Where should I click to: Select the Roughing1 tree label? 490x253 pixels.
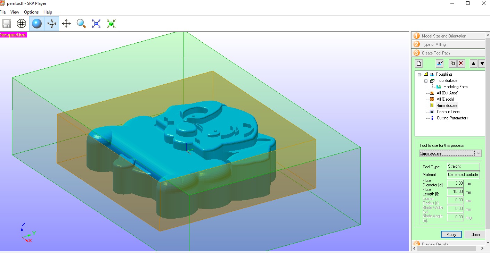tap(445, 74)
